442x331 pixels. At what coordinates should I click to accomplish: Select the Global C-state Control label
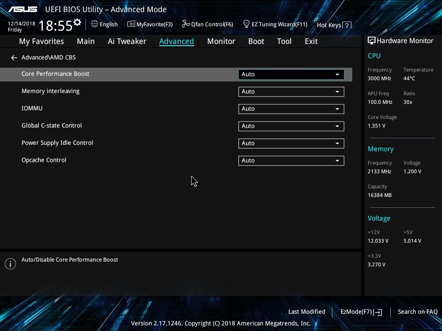click(x=52, y=125)
